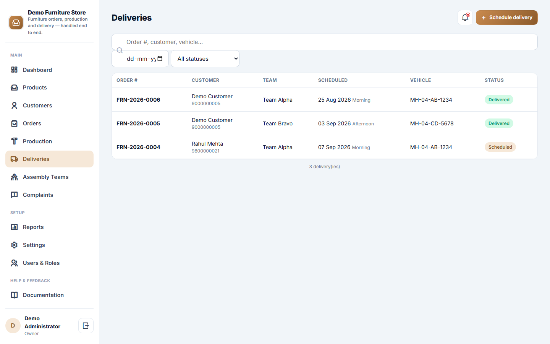Navigate to Assembly Teams
This screenshot has height=344, width=550.
coord(49,177)
